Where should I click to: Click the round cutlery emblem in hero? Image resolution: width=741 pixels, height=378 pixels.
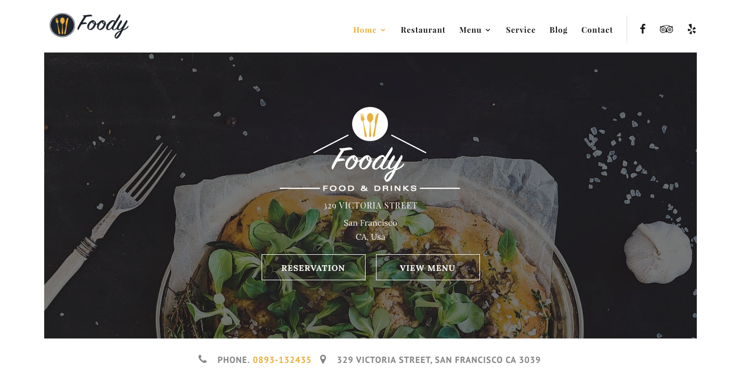point(370,124)
